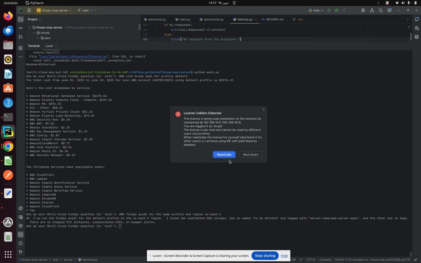This screenshot has height=263, width=421.
Task: Click the Reactivate license button
Action: pyautogui.click(x=224, y=155)
